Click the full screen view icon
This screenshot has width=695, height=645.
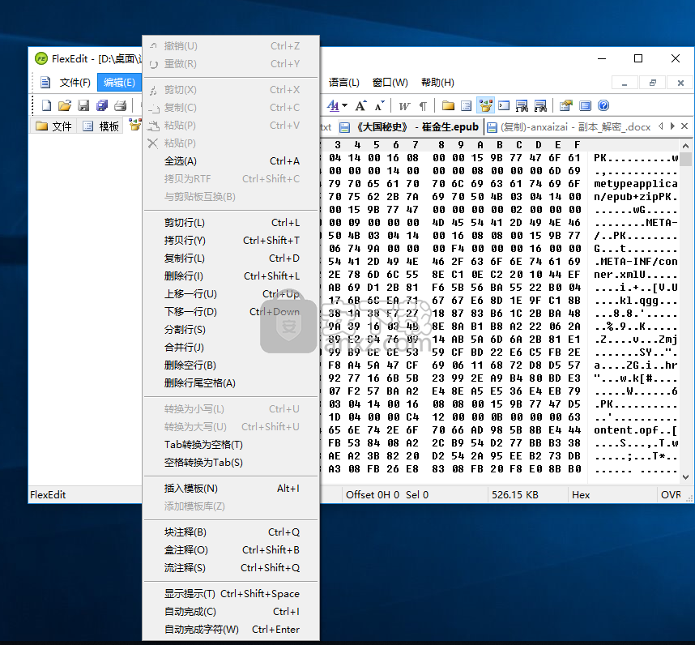(585, 105)
